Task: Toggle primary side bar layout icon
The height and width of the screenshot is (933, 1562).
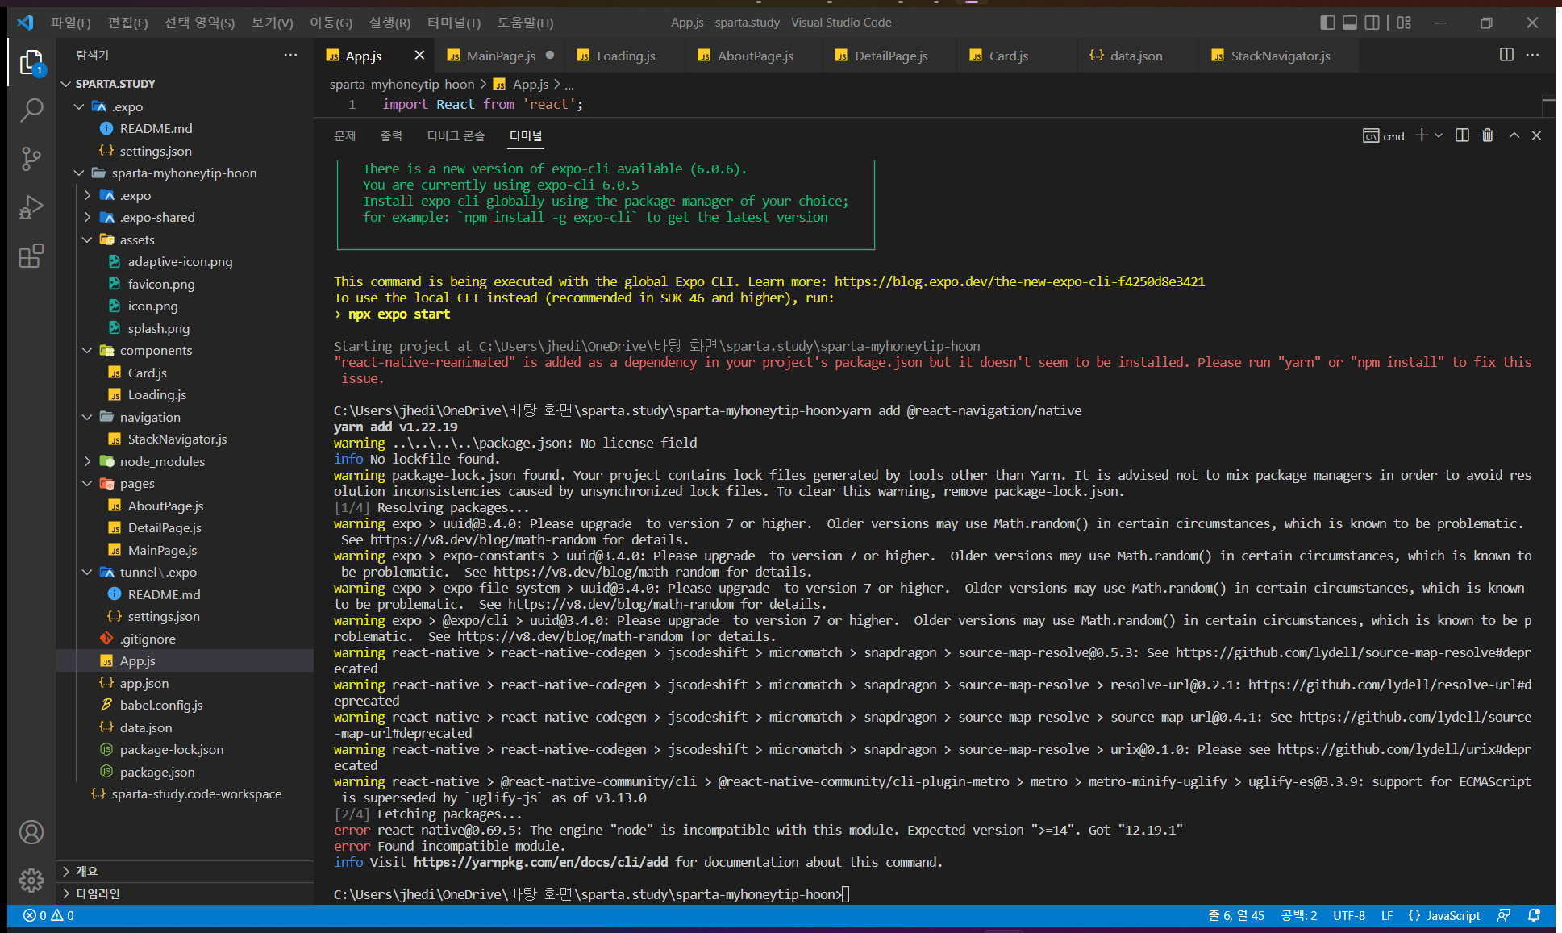Action: 1327,23
